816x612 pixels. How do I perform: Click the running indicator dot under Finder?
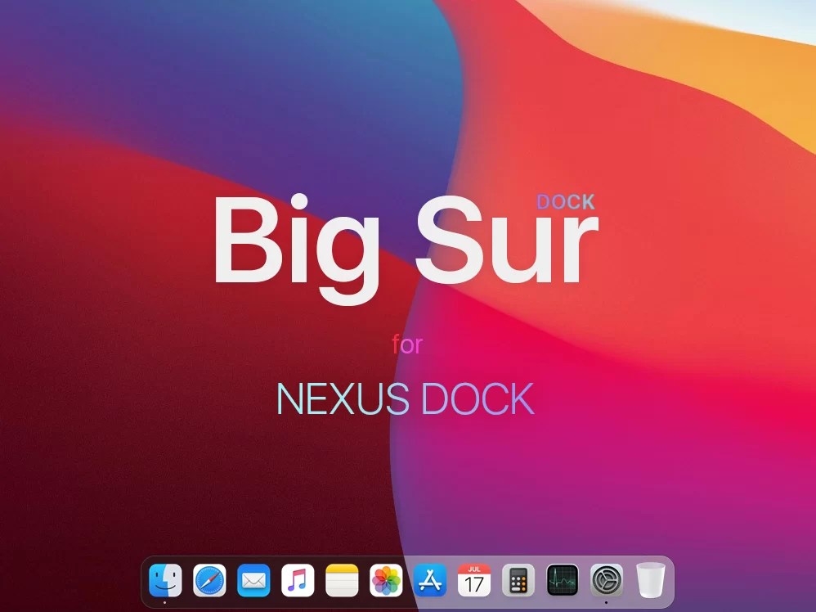[165, 603]
